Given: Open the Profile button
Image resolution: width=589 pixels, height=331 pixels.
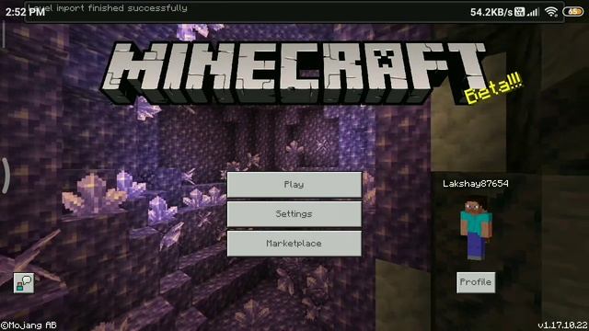Looking at the screenshot, I should tap(476, 282).
